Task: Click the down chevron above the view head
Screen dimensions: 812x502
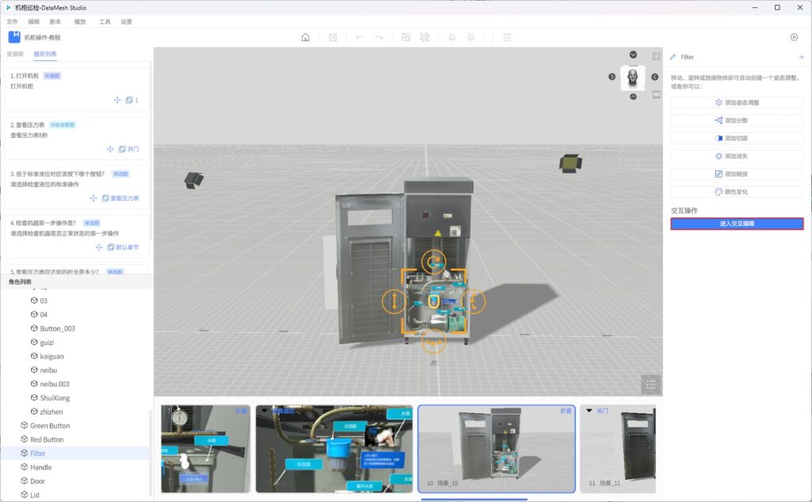Action: point(633,55)
